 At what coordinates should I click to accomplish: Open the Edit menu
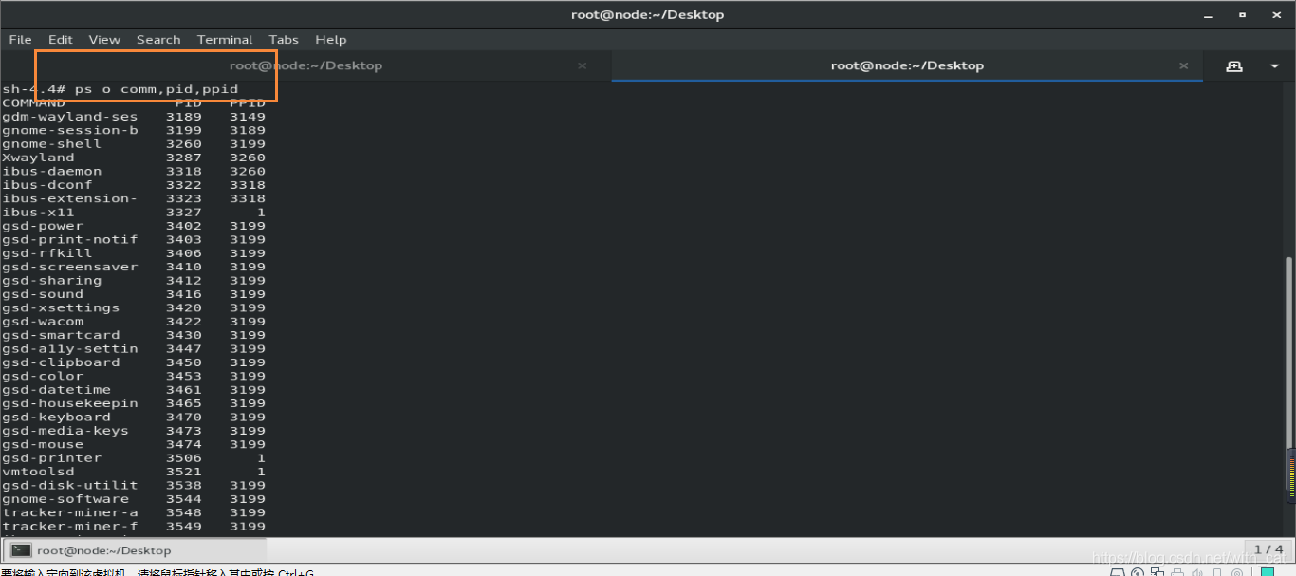tap(61, 39)
